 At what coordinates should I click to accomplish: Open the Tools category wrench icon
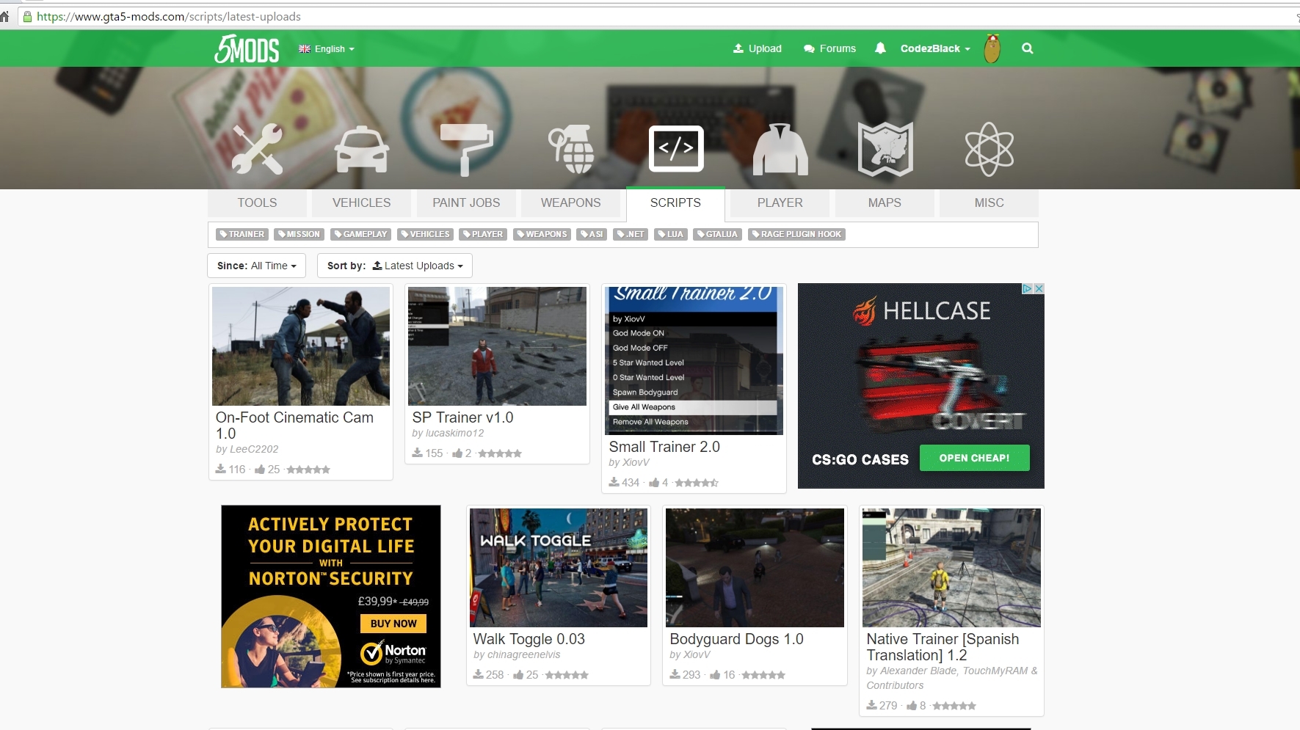pyautogui.click(x=257, y=149)
